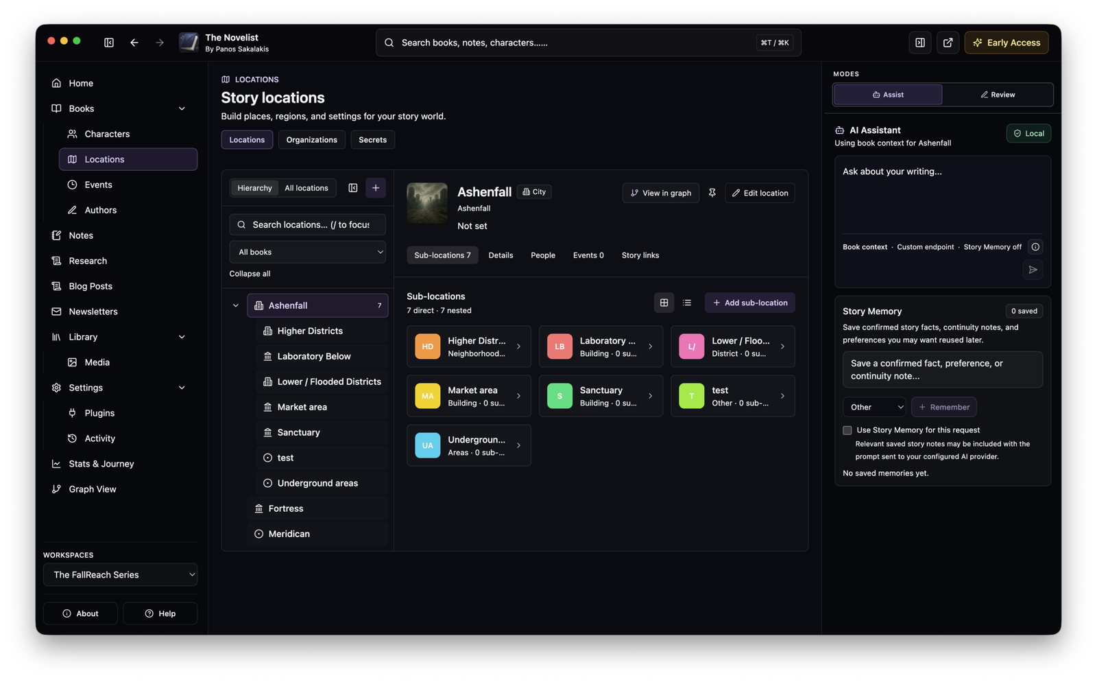
Task: Open the memory type Other dropdown
Action: click(874, 407)
